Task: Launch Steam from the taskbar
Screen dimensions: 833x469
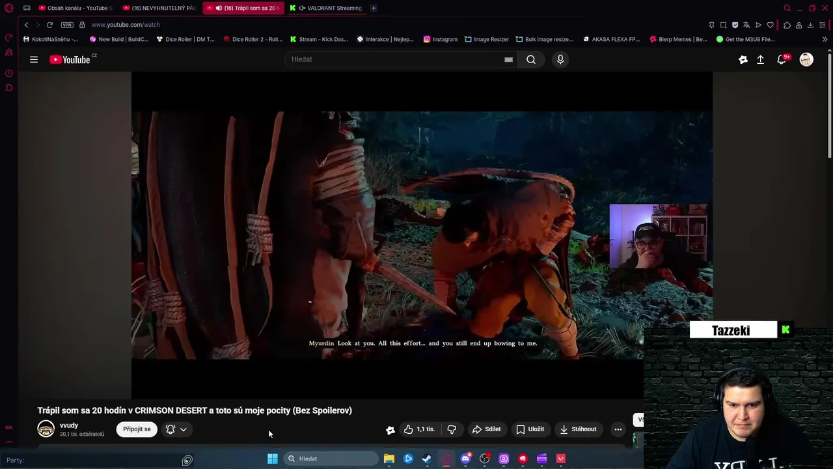Action: click(427, 459)
